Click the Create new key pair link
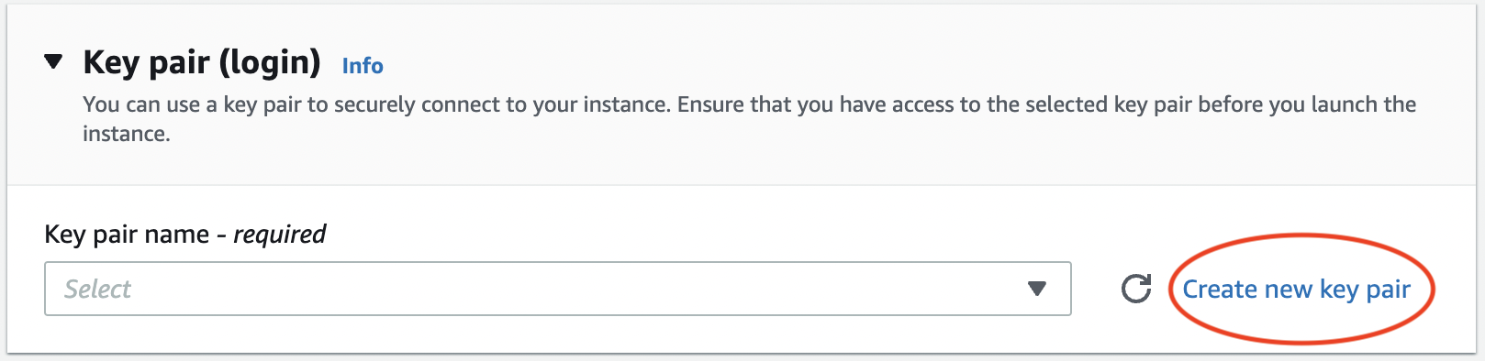1485x361 pixels. [1296, 290]
